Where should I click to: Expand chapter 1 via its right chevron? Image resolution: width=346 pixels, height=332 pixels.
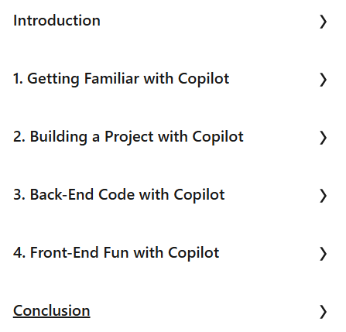[x=323, y=80]
